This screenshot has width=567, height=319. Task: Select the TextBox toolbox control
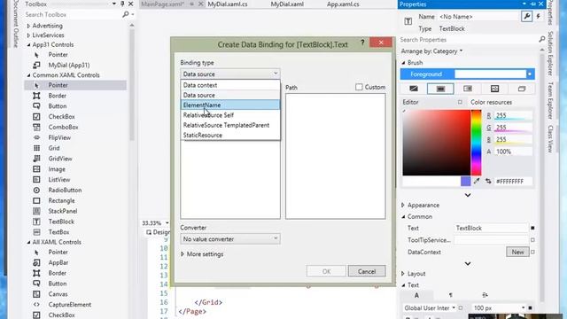(58, 232)
